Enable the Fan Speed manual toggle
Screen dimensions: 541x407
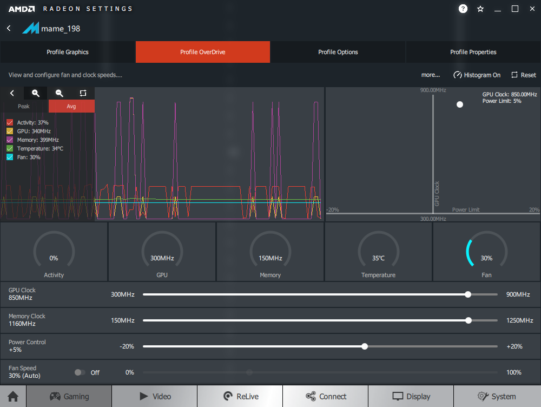(80, 372)
